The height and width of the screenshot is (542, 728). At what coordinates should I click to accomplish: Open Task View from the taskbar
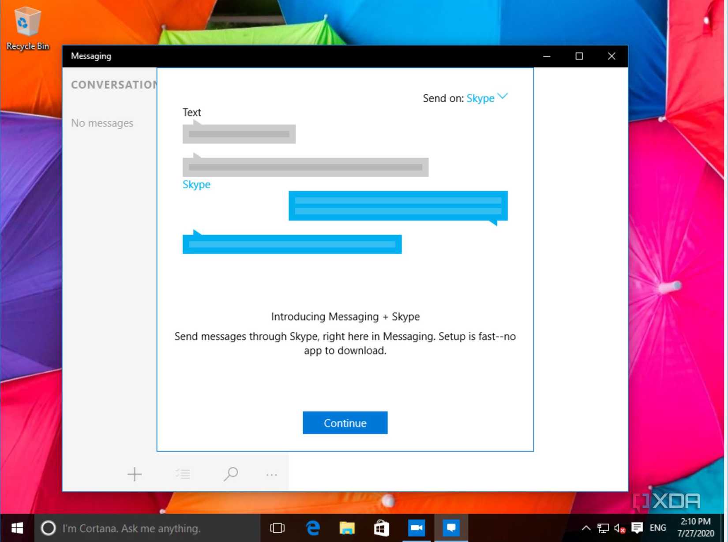pos(278,528)
